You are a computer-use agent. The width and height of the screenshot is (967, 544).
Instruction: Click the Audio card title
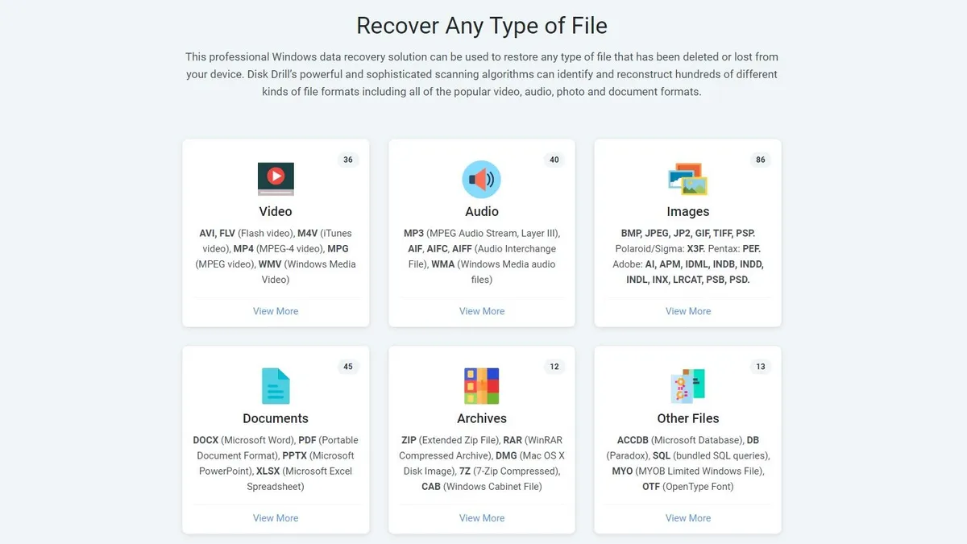click(x=482, y=211)
